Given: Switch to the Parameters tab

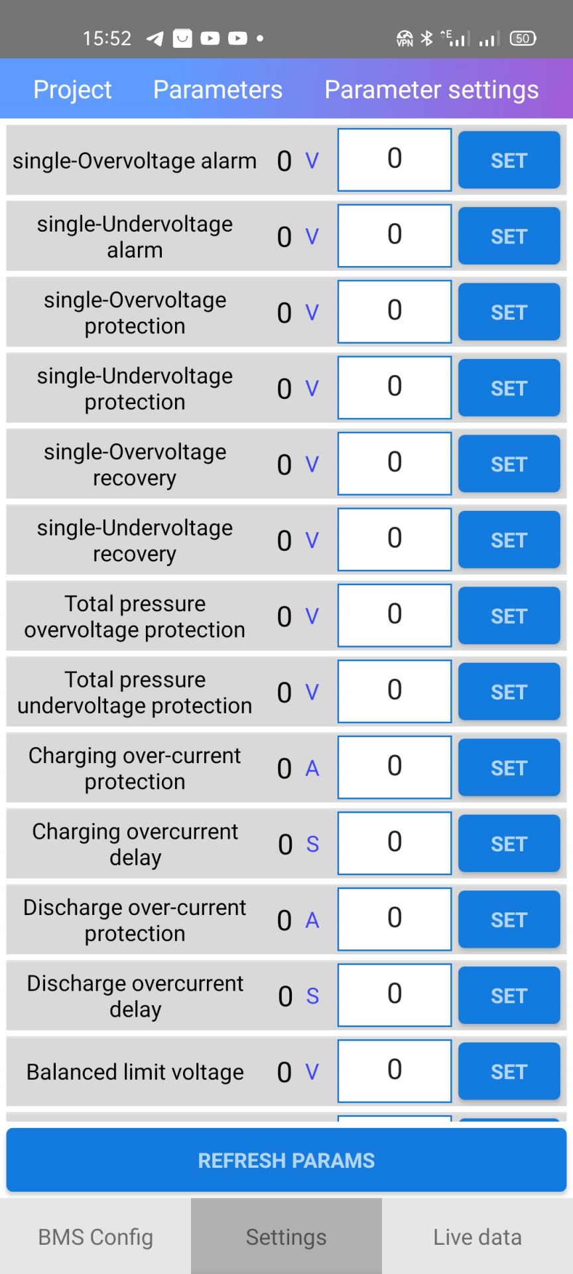Looking at the screenshot, I should 218,90.
